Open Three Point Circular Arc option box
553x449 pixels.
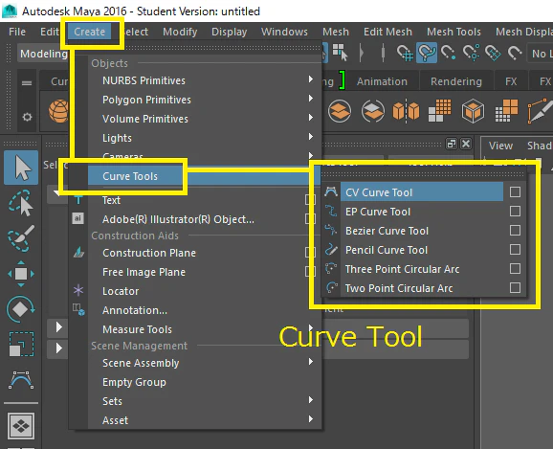click(515, 269)
